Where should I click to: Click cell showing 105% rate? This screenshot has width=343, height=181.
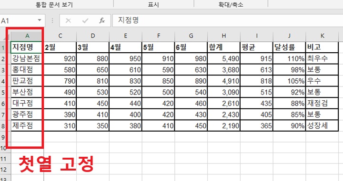pos(290,81)
